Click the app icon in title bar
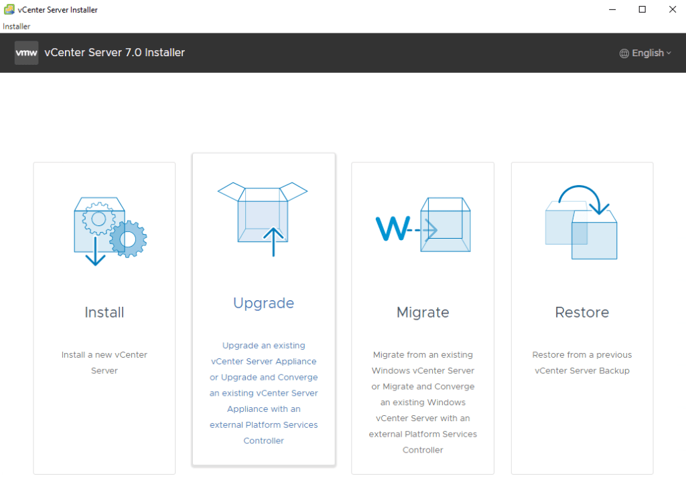The width and height of the screenshot is (686, 478). 9,9
